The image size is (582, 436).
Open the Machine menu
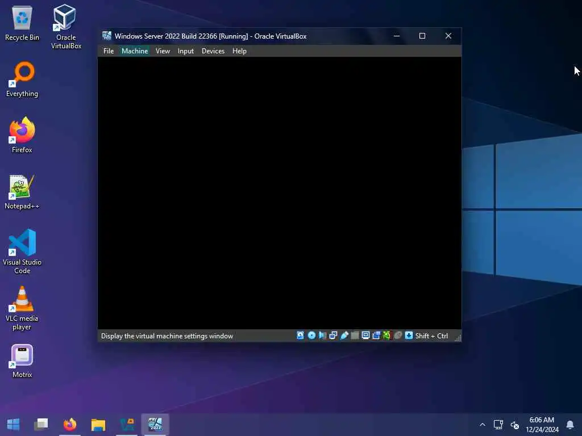coord(135,51)
